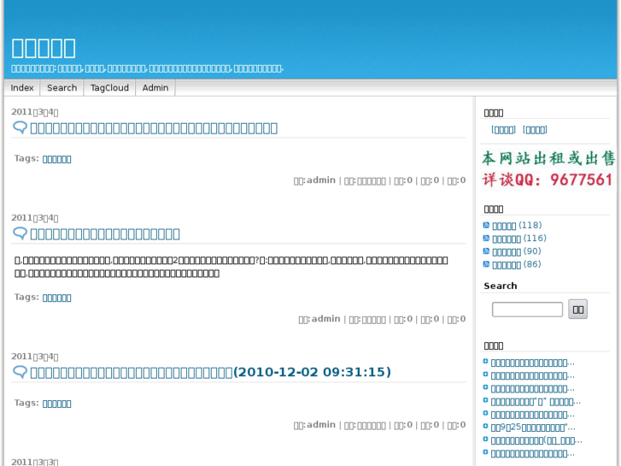Open post titled with (2010-12-02 09:31:15)
621x466 pixels.
(211, 372)
